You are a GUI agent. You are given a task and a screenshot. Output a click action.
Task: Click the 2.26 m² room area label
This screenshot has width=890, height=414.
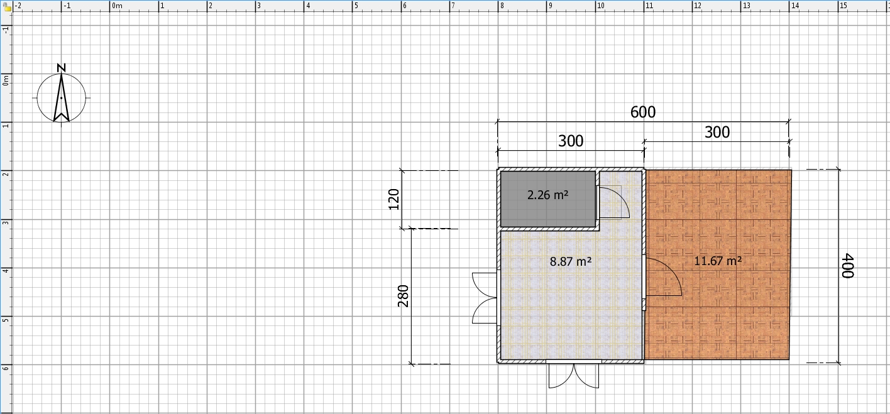click(x=547, y=195)
